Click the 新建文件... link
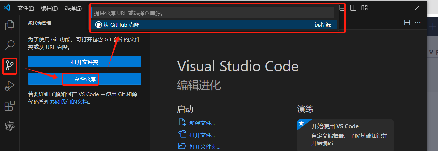 202,123
